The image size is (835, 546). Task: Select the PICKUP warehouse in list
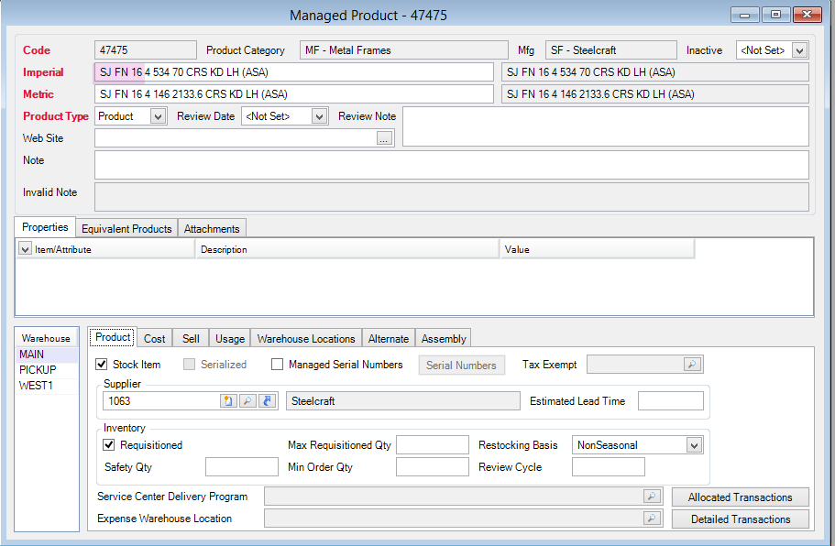[x=38, y=370]
